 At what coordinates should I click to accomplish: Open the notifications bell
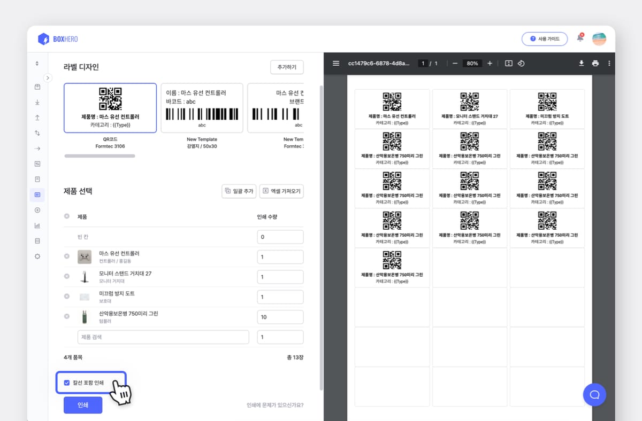(580, 38)
